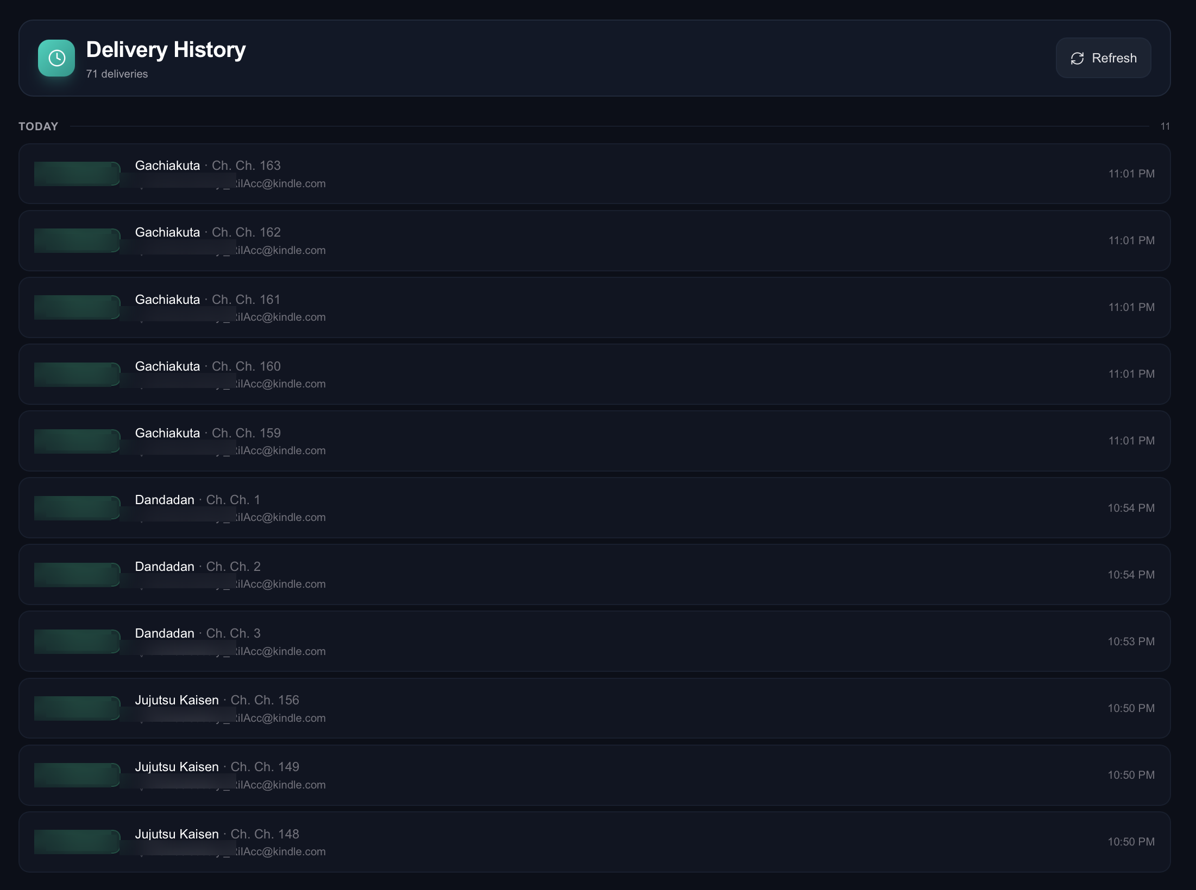Click the green badge on Jujutsu Kaisen Ch. 148
The image size is (1196, 890).
(77, 842)
